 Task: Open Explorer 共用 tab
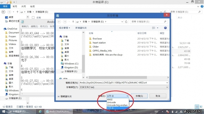[x=24, y=6]
